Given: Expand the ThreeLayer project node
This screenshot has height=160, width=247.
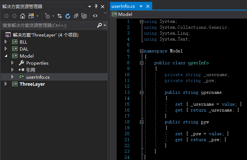Looking at the screenshot, I should [6, 84].
